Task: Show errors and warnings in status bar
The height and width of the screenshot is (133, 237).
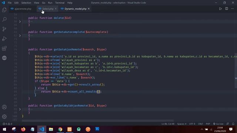Action: [7, 124]
